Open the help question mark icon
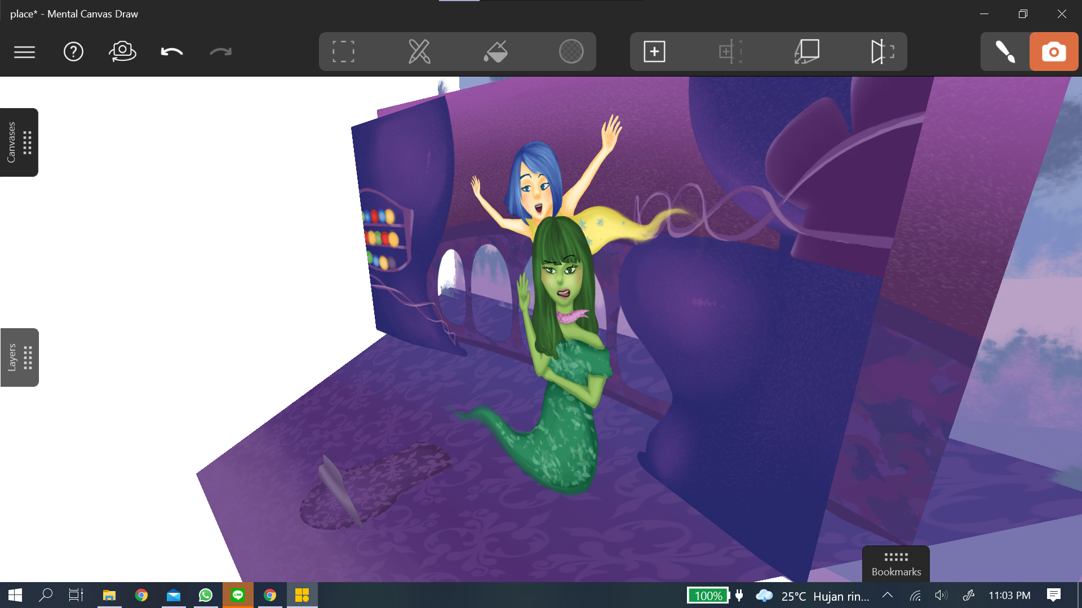Viewport: 1082px width, 608px height. pos(73,52)
